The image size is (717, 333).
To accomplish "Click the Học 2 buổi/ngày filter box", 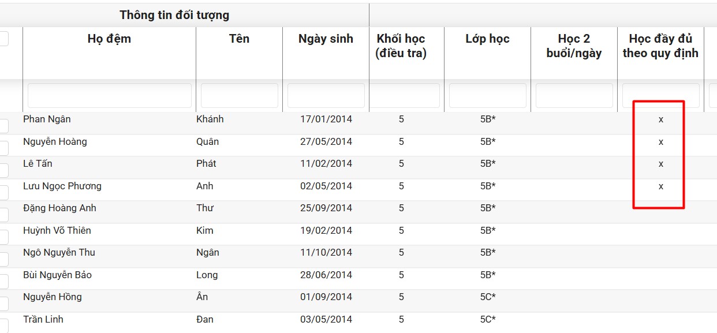I will (574, 96).
